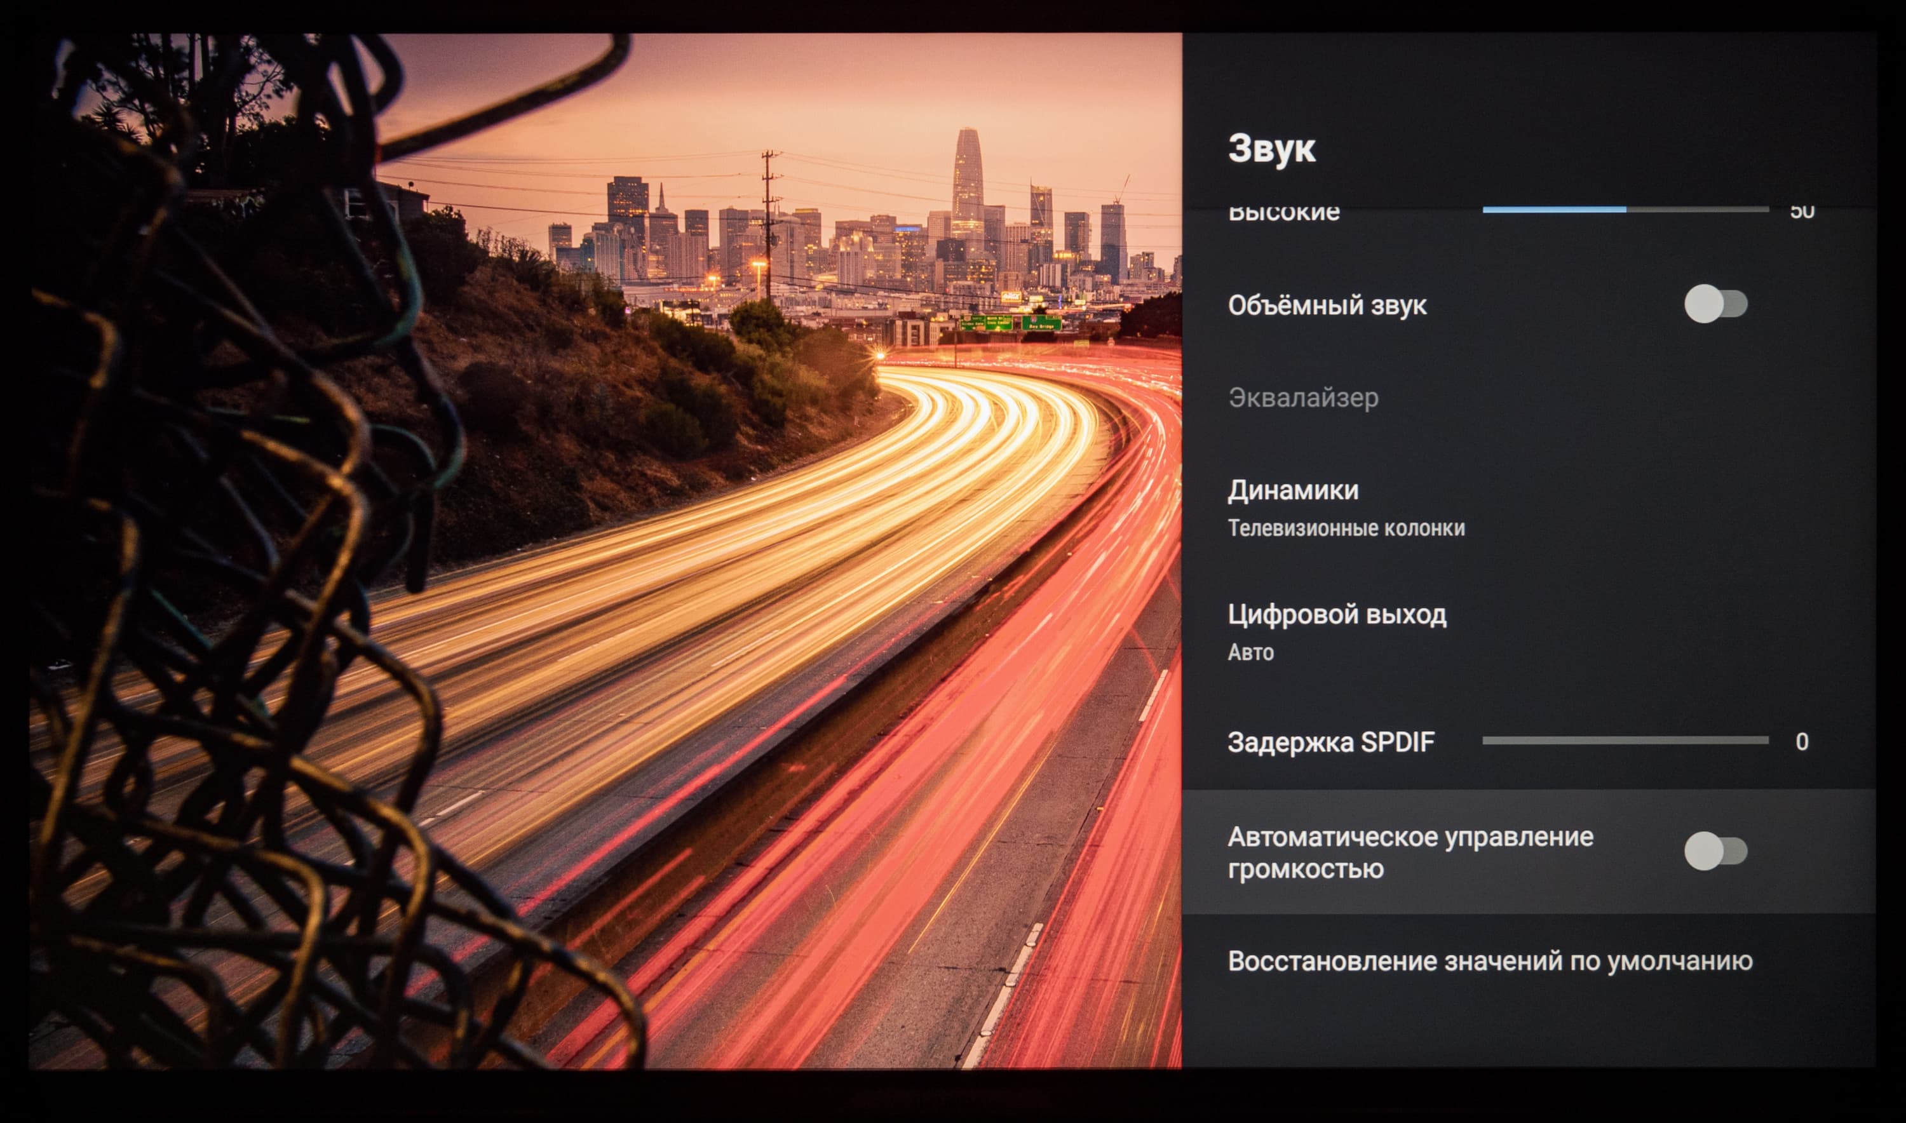Open the Динамики speaker selection
Image resolution: width=1906 pixels, height=1123 pixels.
click(1293, 491)
